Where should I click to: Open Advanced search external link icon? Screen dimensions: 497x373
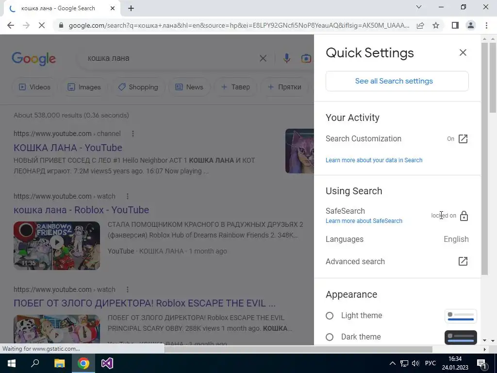[x=463, y=261]
